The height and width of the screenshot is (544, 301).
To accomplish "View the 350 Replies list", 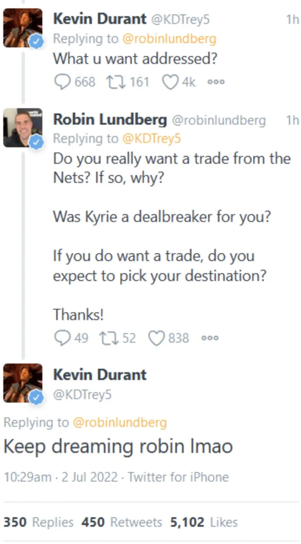I will [x=38, y=522].
